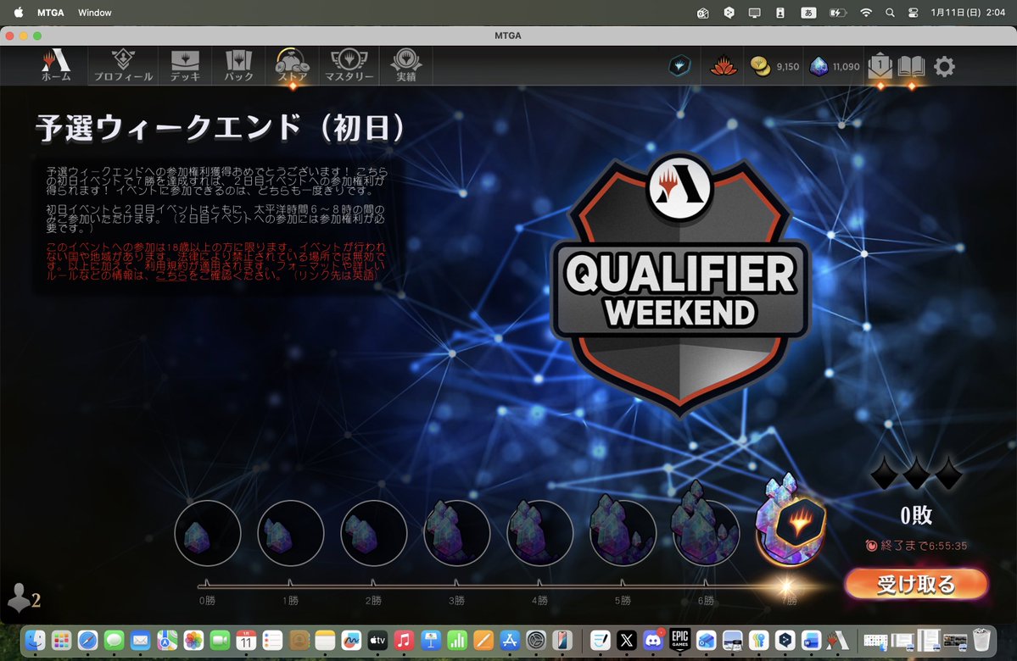Open the Wi-Fi status menu
The height and width of the screenshot is (661, 1017).
click(866, 13)
